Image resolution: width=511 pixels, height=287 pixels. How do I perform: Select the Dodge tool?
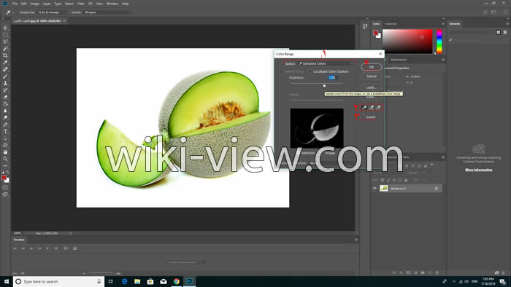(5, 117)
